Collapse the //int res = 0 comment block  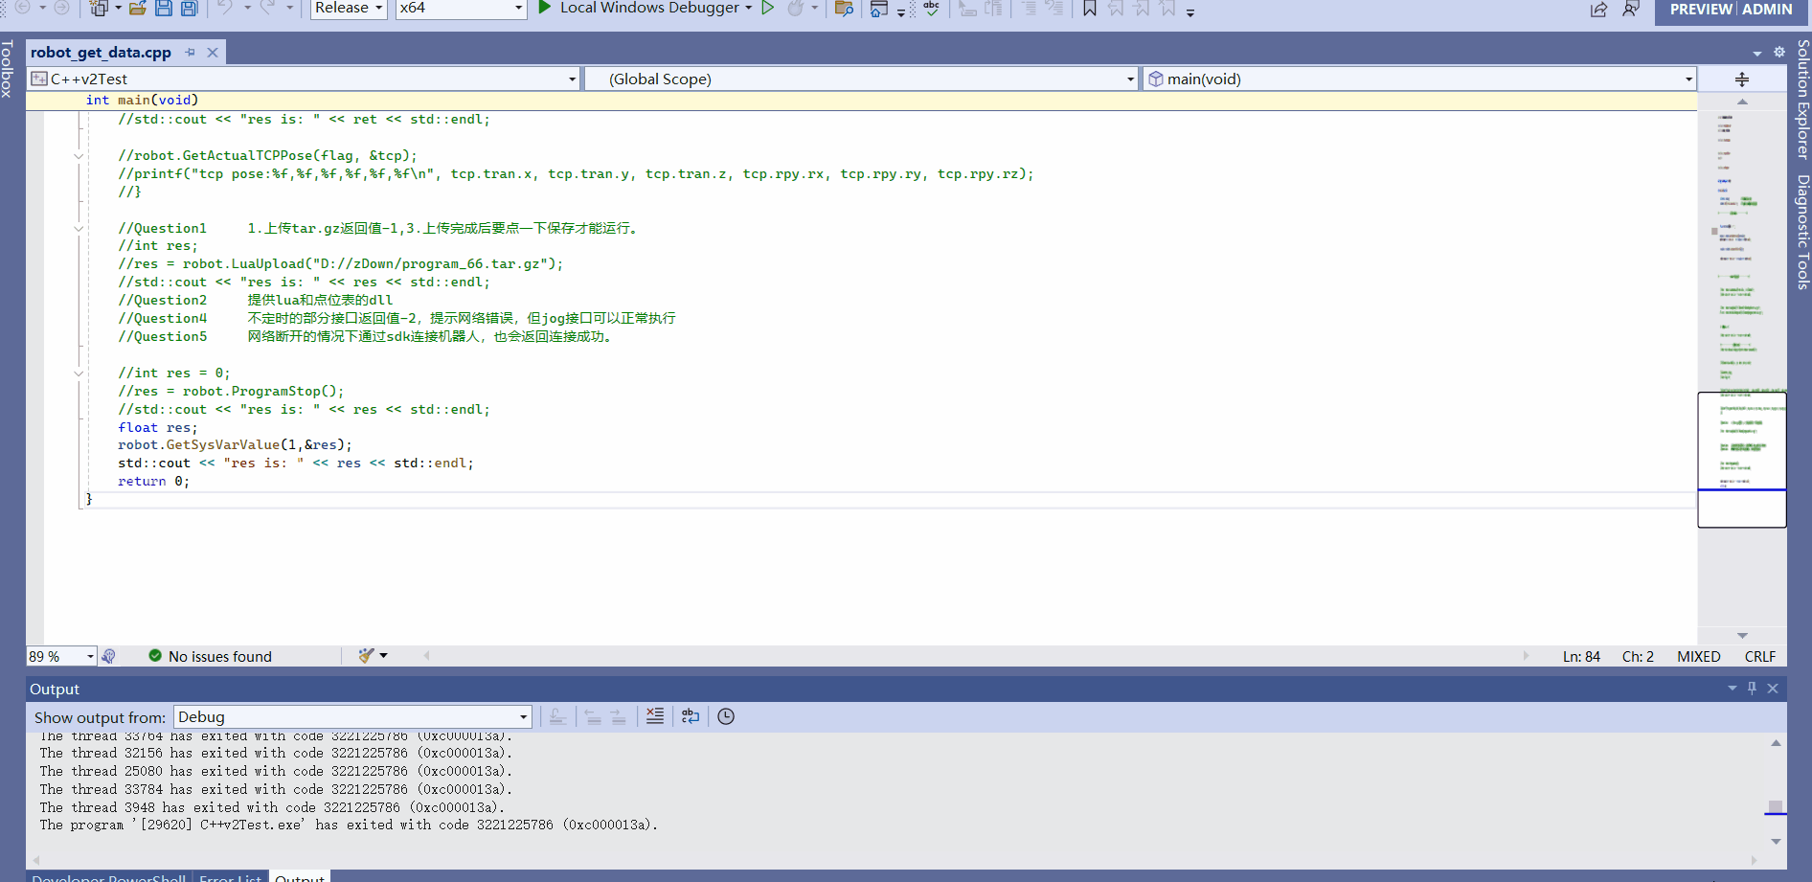[79, 373]
